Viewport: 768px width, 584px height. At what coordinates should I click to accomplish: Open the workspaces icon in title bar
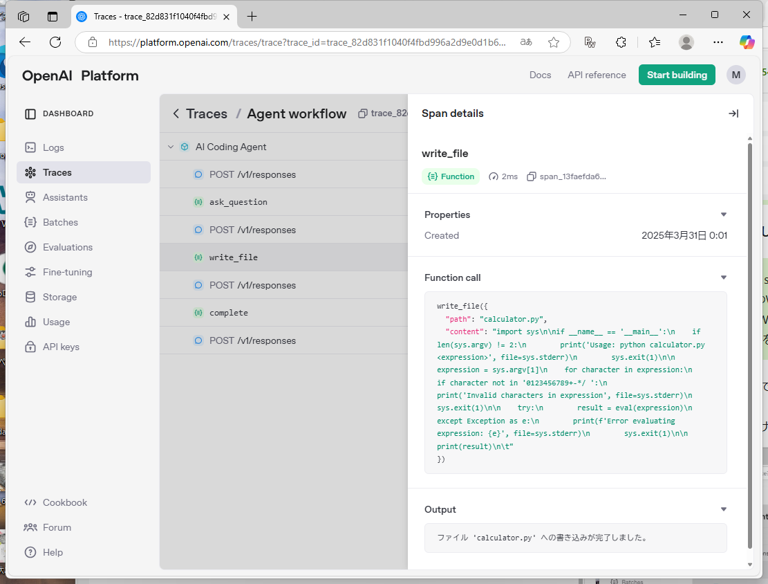[x=24, y=16]
